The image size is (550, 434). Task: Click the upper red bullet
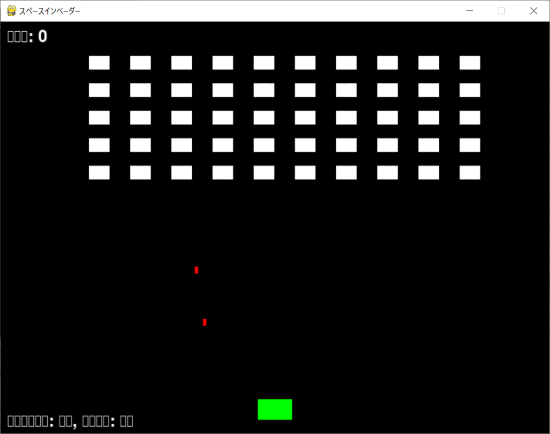(197, 270)
